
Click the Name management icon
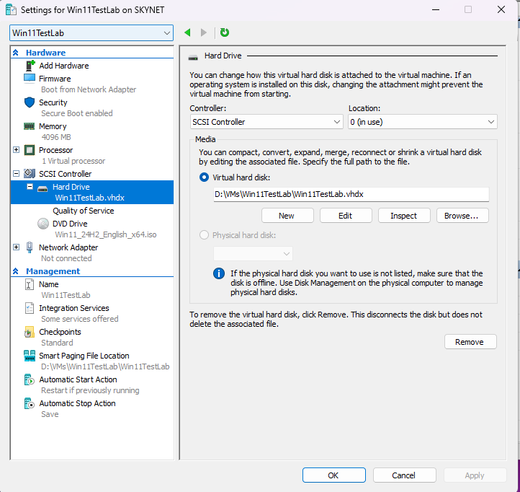pyautogui.click(x=30, y=284)
